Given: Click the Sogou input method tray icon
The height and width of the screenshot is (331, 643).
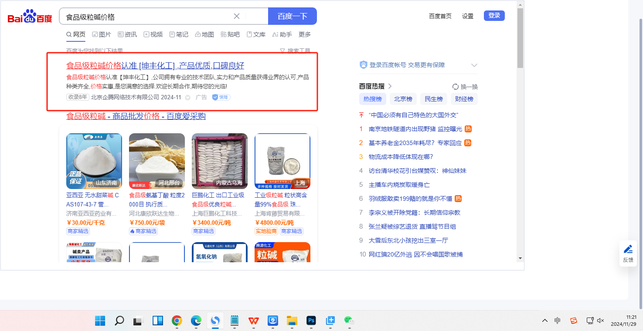Looking at the screenshot, I should (574, 321).
